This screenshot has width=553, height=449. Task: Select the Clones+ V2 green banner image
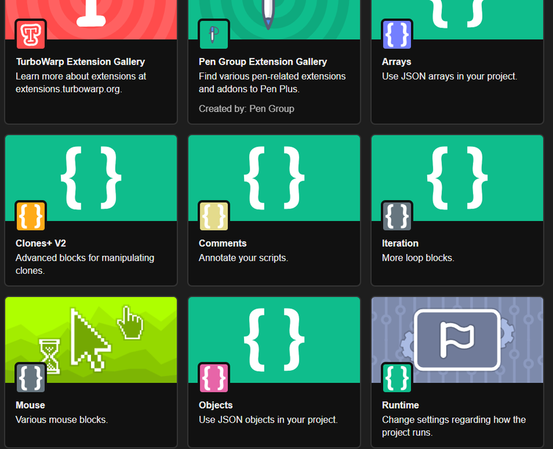click(91, 178)
